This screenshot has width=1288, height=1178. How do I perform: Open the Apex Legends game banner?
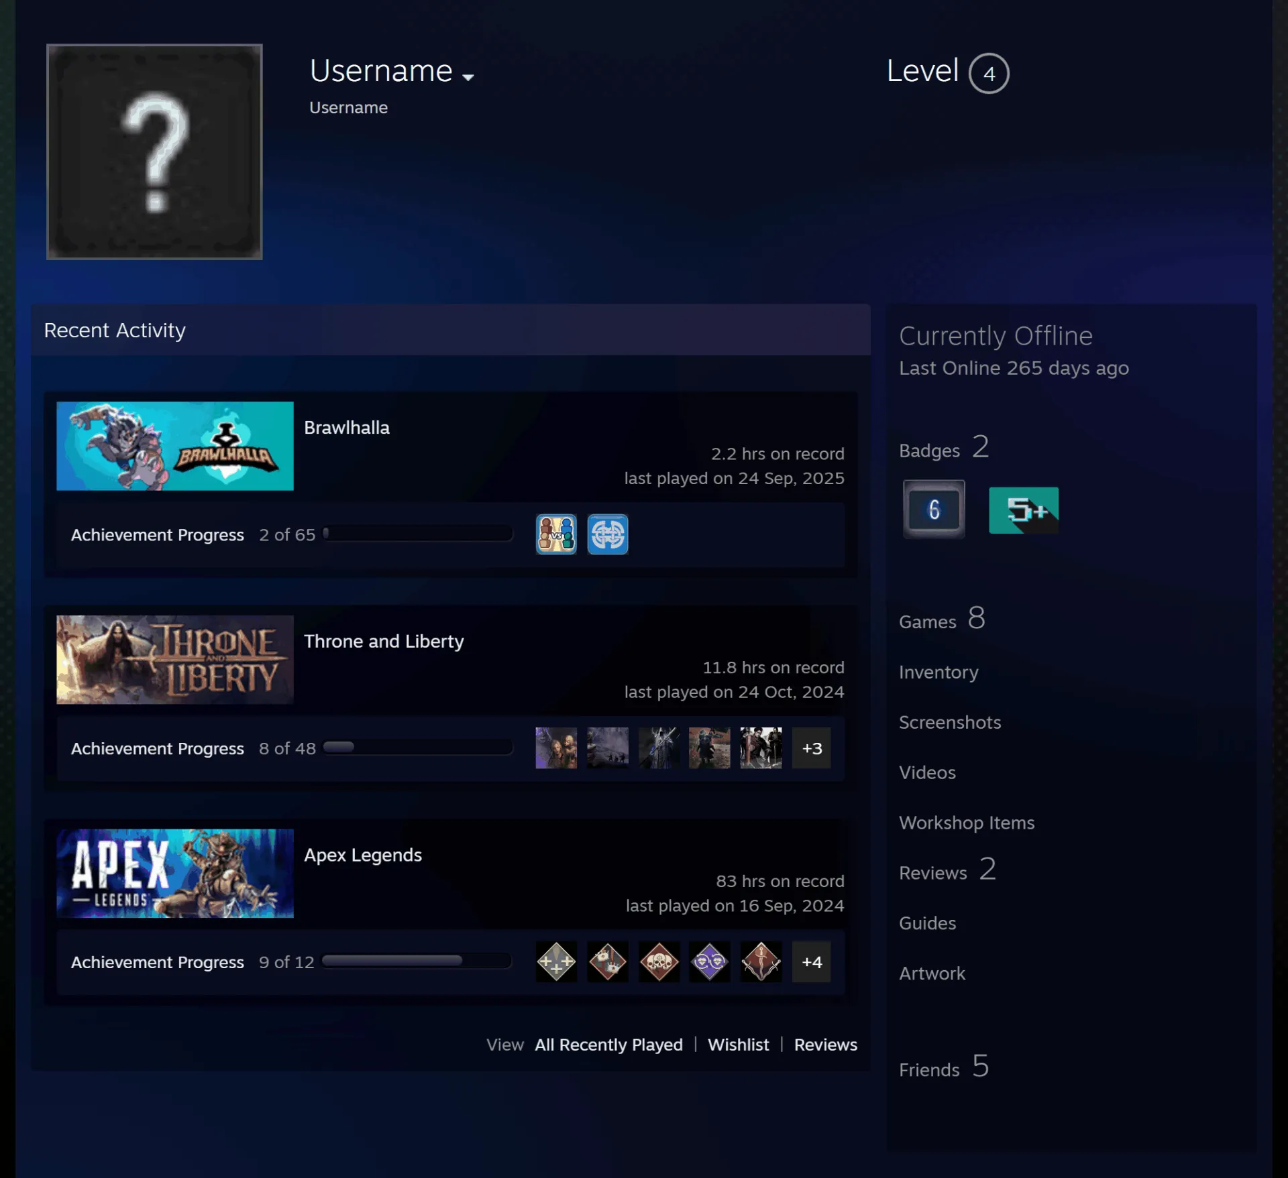pyautogui.click(x=175, y=873)
